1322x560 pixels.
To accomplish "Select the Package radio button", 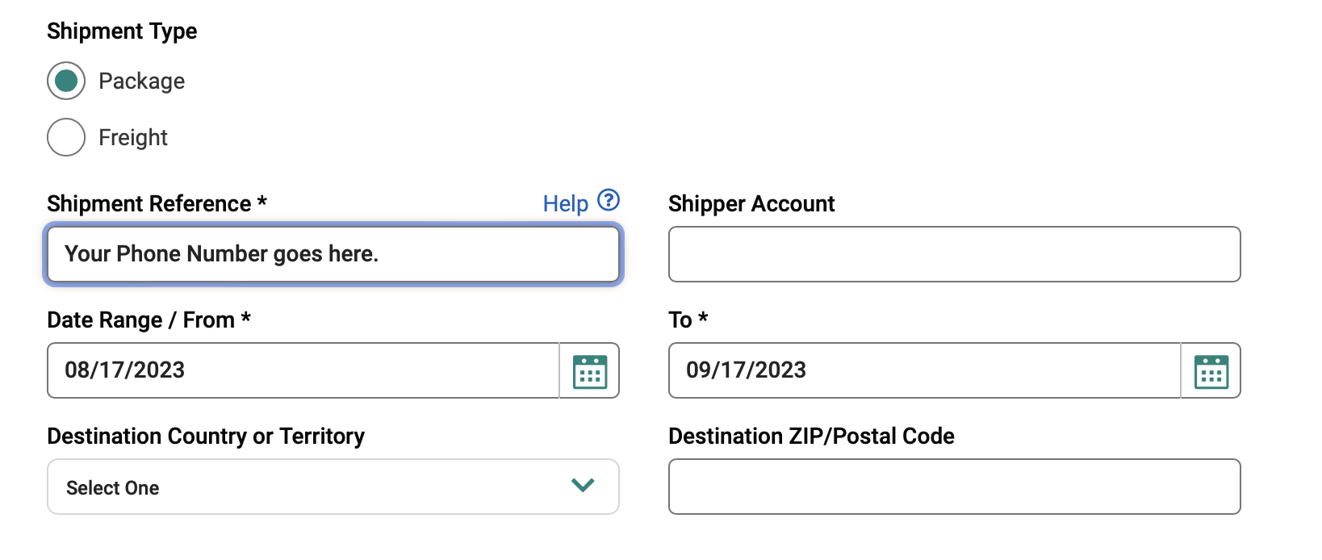I will [x=66, y=81].
